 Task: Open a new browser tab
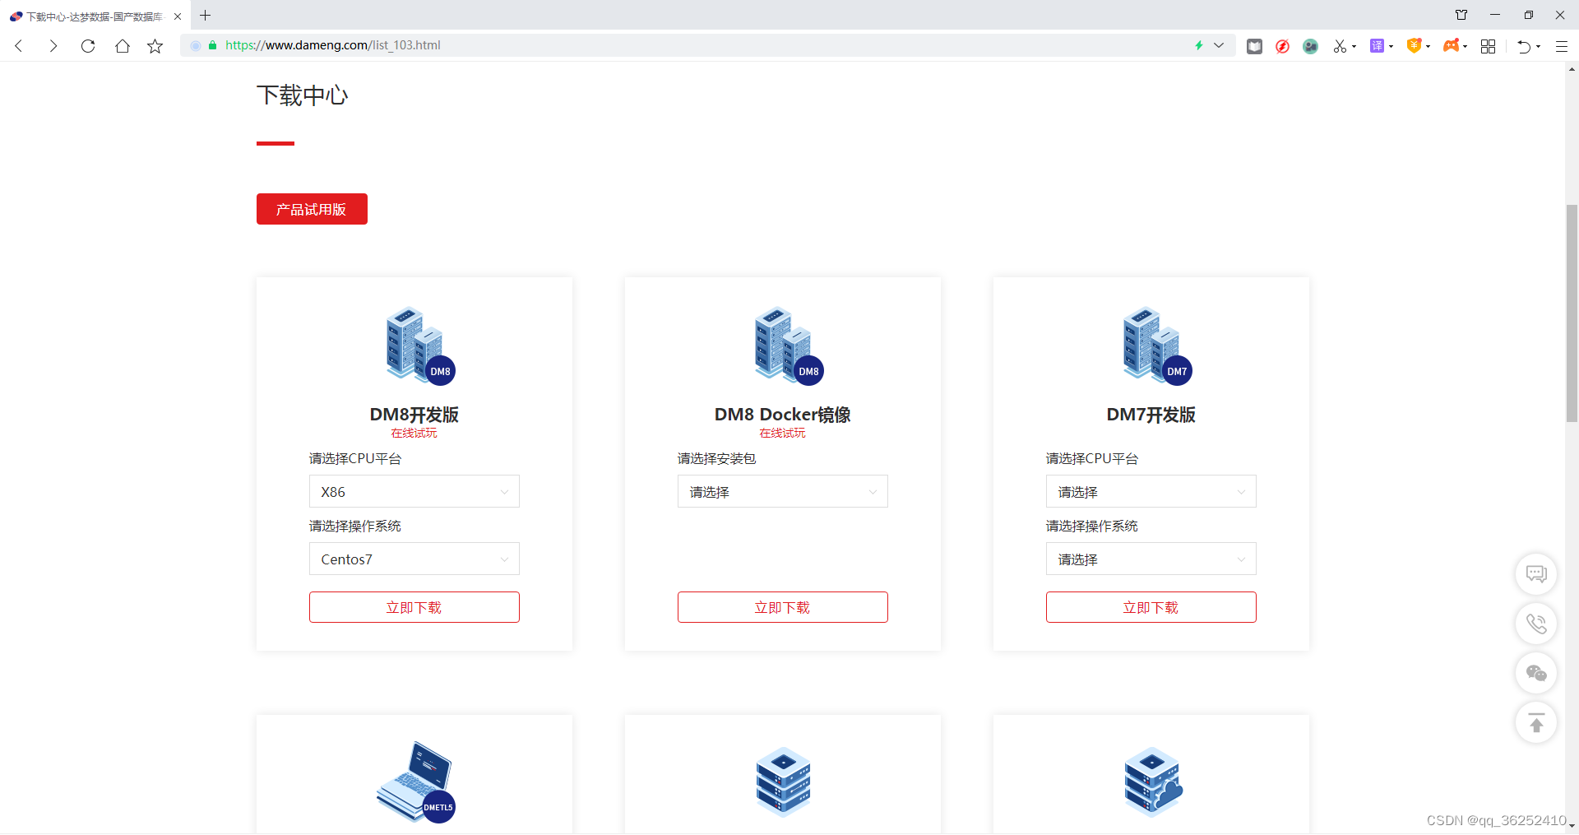pos(206,16)
